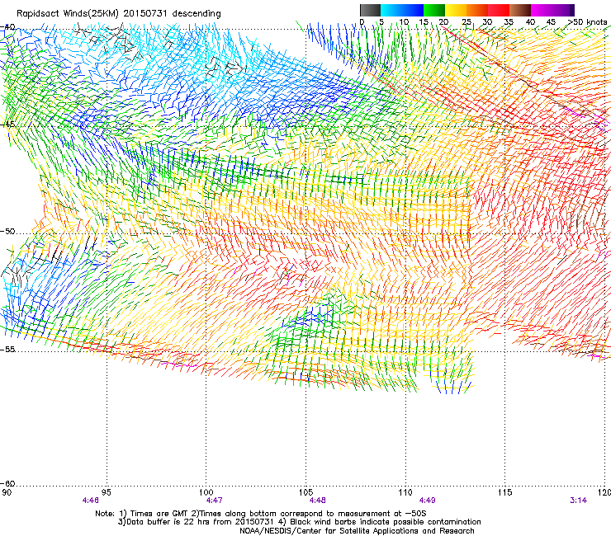Click the '-60' latitude axis label
This screenshot has height=536, width=611.
[x=7, y=483]
